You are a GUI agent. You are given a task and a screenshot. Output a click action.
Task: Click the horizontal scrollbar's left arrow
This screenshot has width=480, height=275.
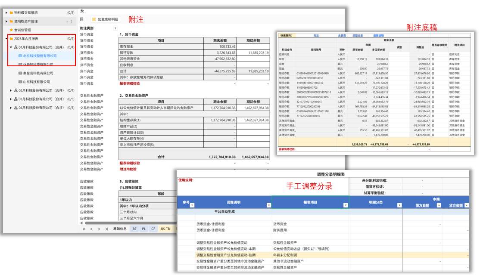point(81,223)
